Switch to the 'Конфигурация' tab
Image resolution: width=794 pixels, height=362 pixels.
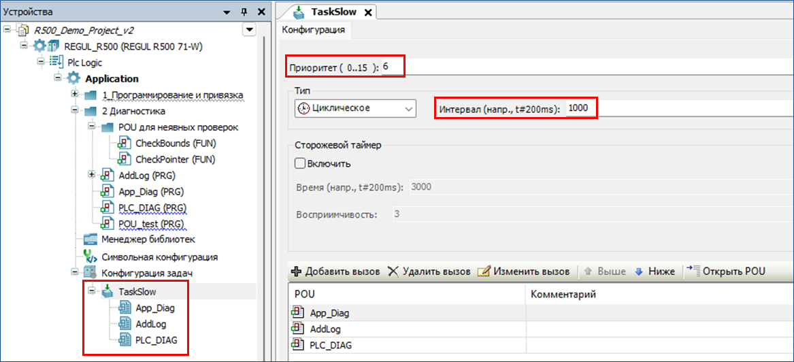click(x=313, y=30)
